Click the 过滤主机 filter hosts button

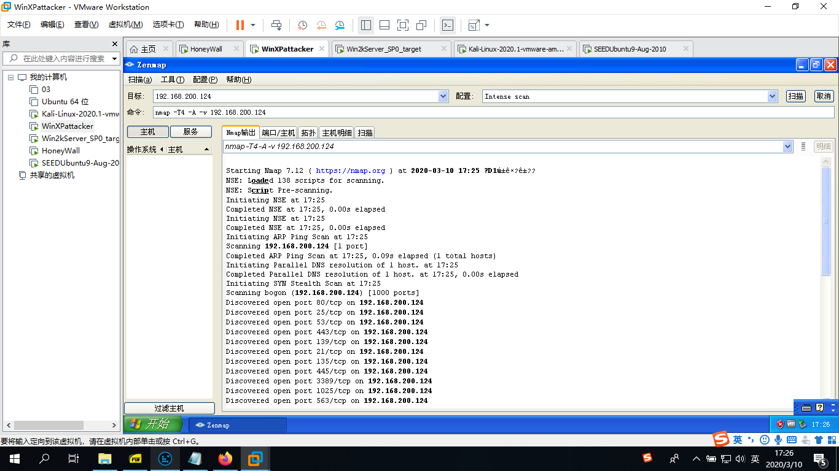170,408
